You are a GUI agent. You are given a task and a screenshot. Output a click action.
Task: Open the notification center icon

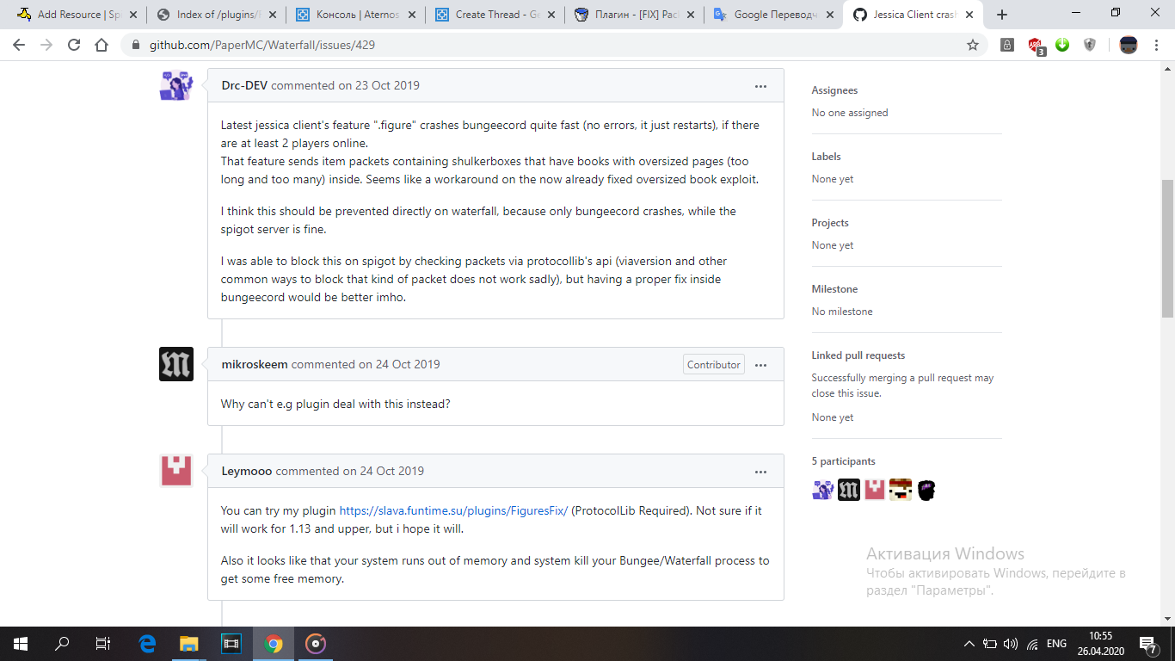(1148, 644)
